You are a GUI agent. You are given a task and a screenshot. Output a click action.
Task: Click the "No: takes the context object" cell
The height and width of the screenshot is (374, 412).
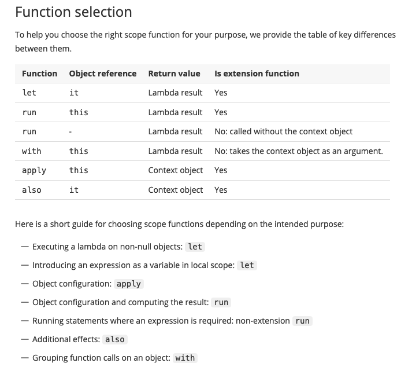pyautogui.click(x=298, y=151)
